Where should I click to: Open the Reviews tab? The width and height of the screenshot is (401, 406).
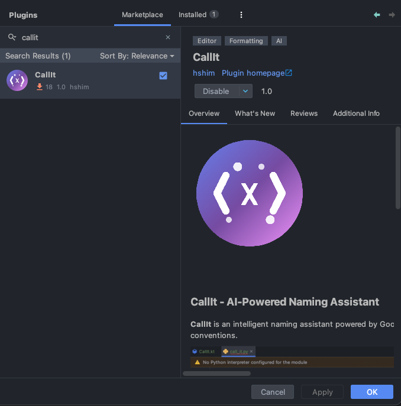click(304, 113)
